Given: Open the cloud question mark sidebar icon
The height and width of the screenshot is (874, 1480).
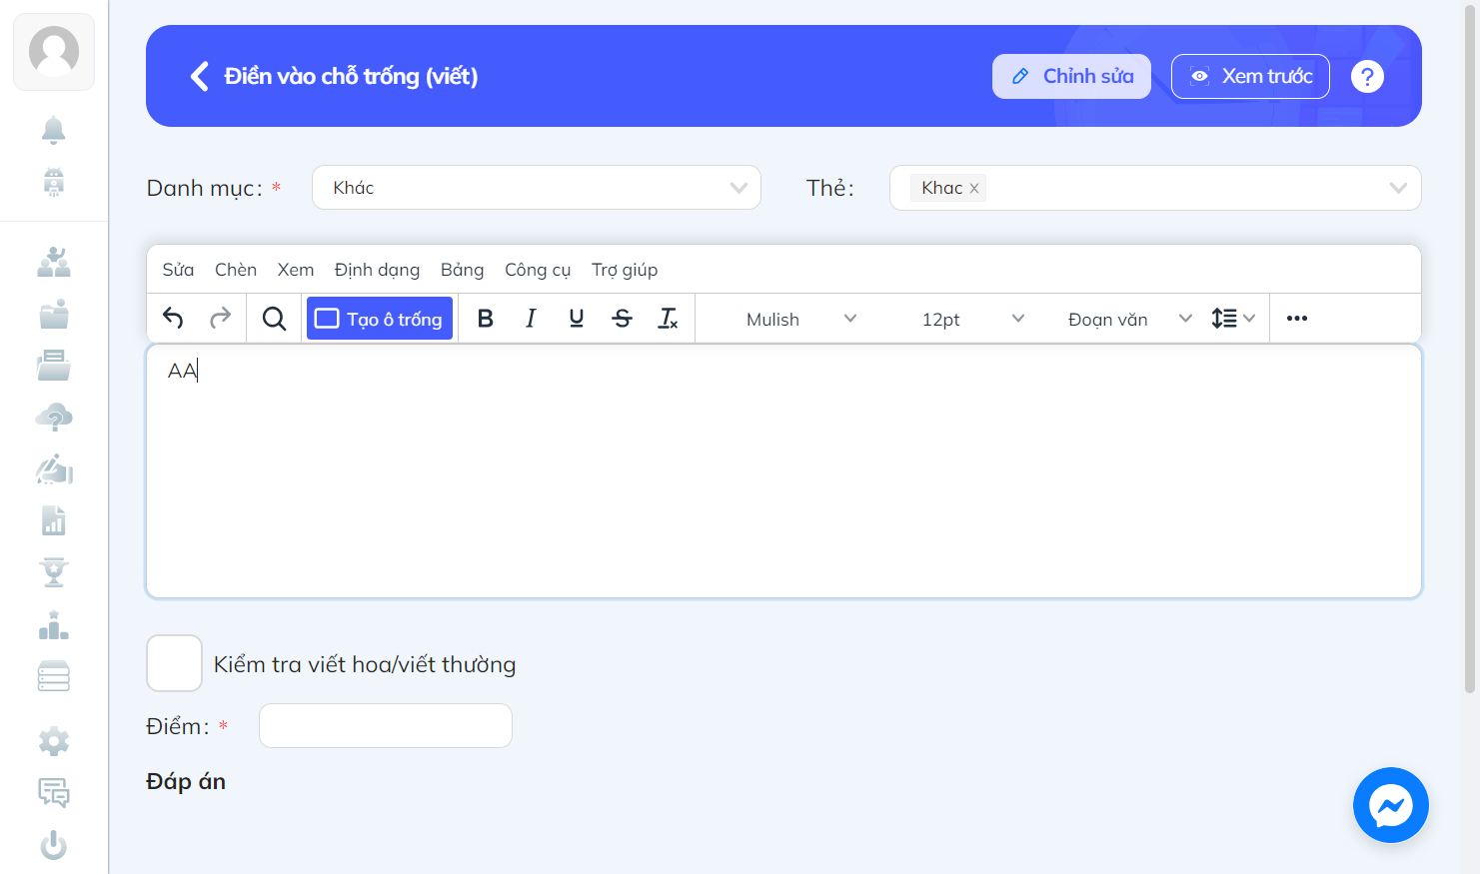Looking at the screenshot, I should [x=54, y=417].
